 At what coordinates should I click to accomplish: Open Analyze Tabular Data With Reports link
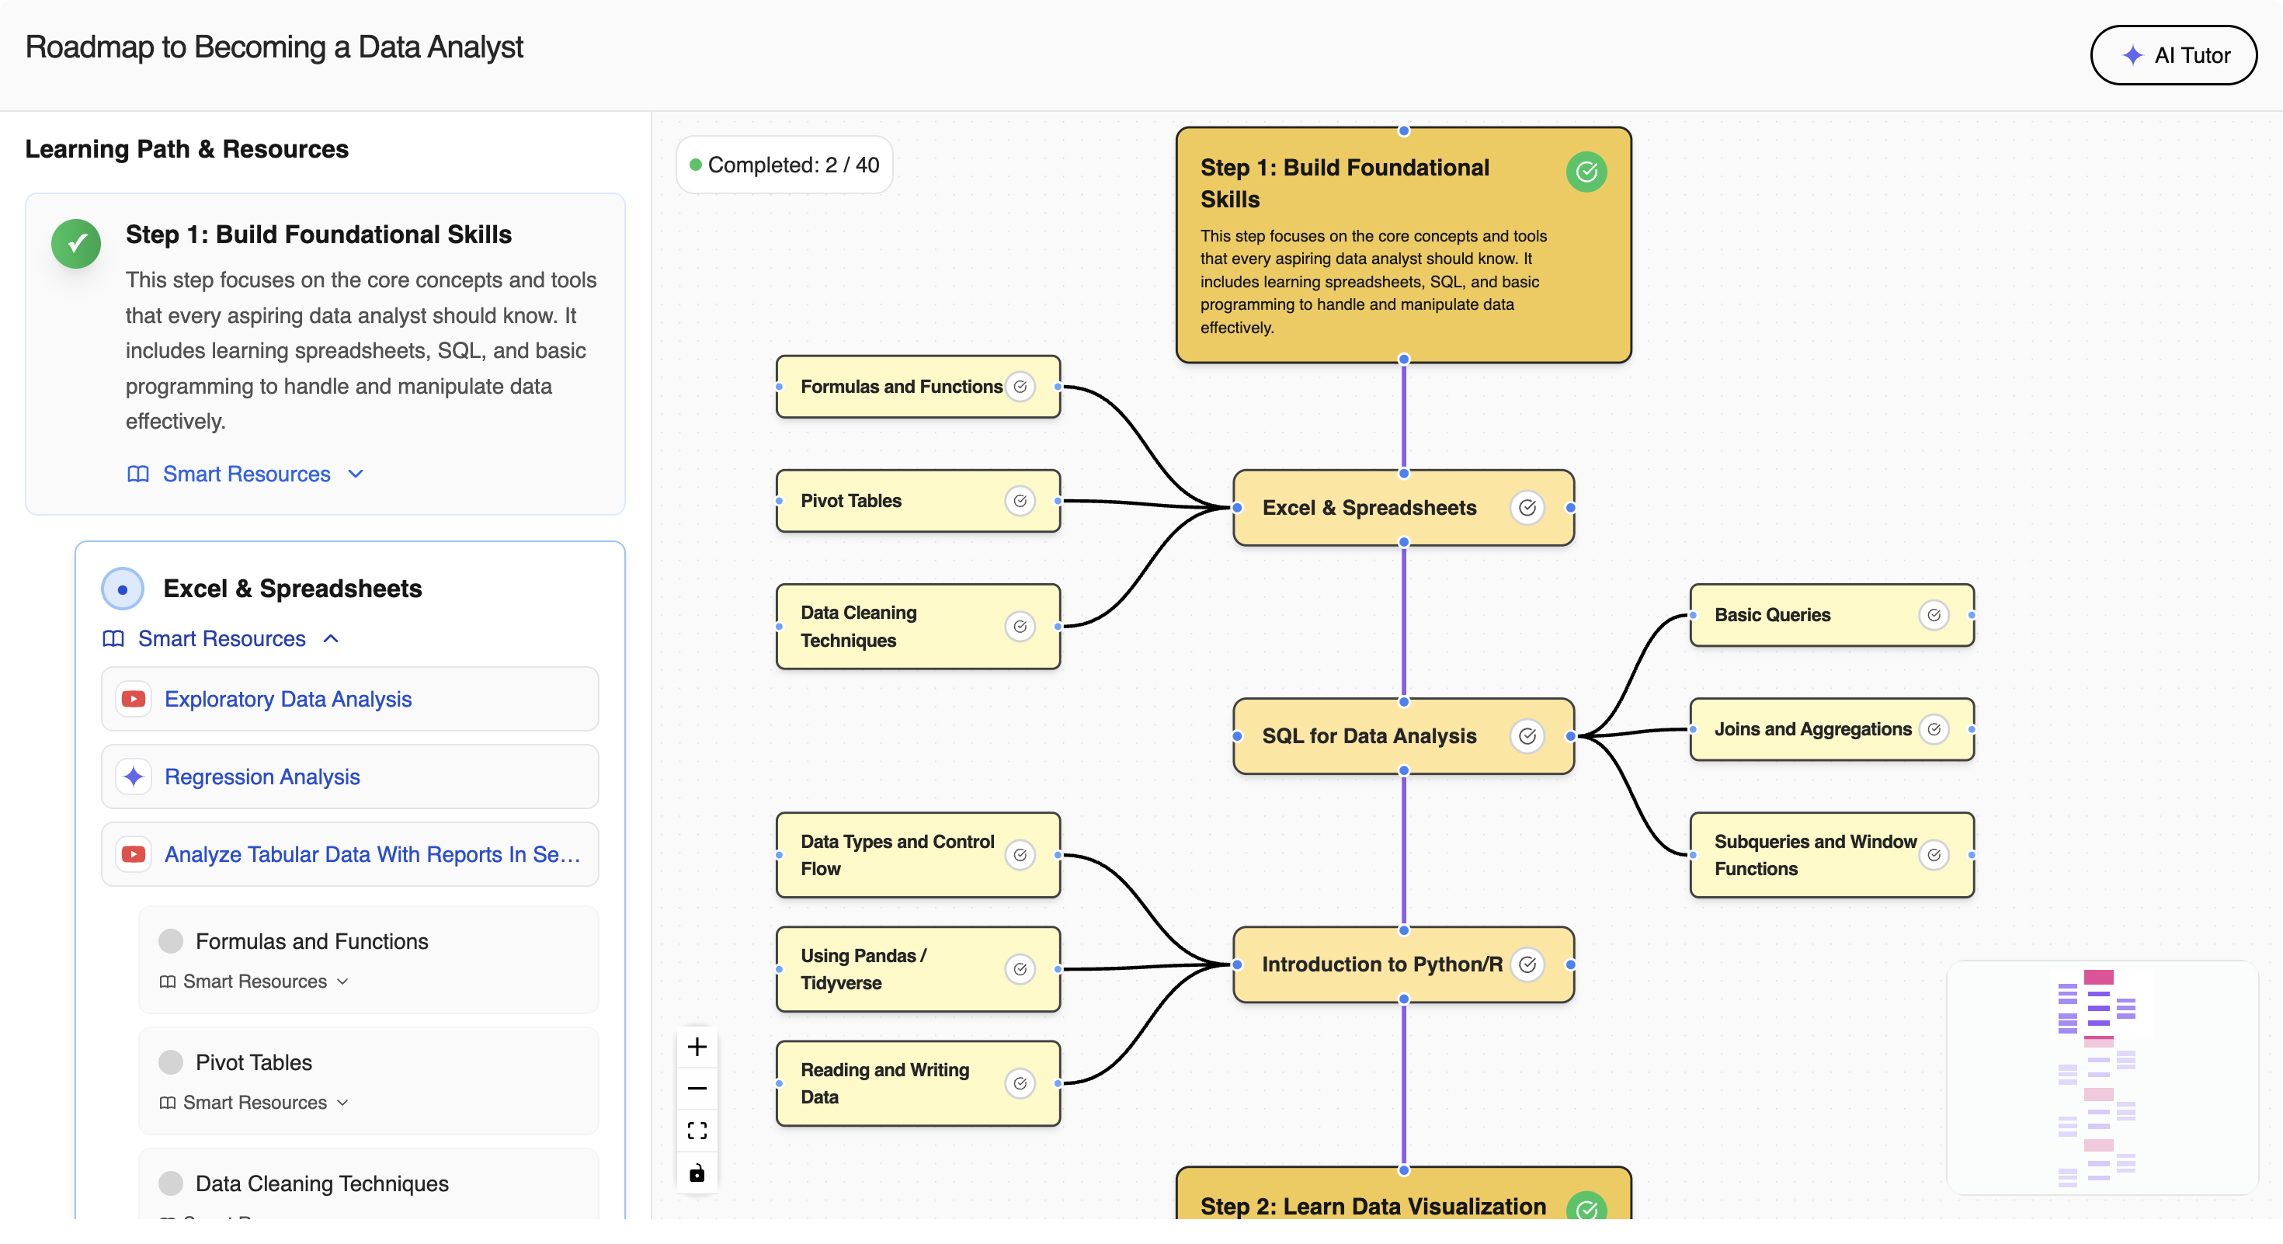click(372, 854)
